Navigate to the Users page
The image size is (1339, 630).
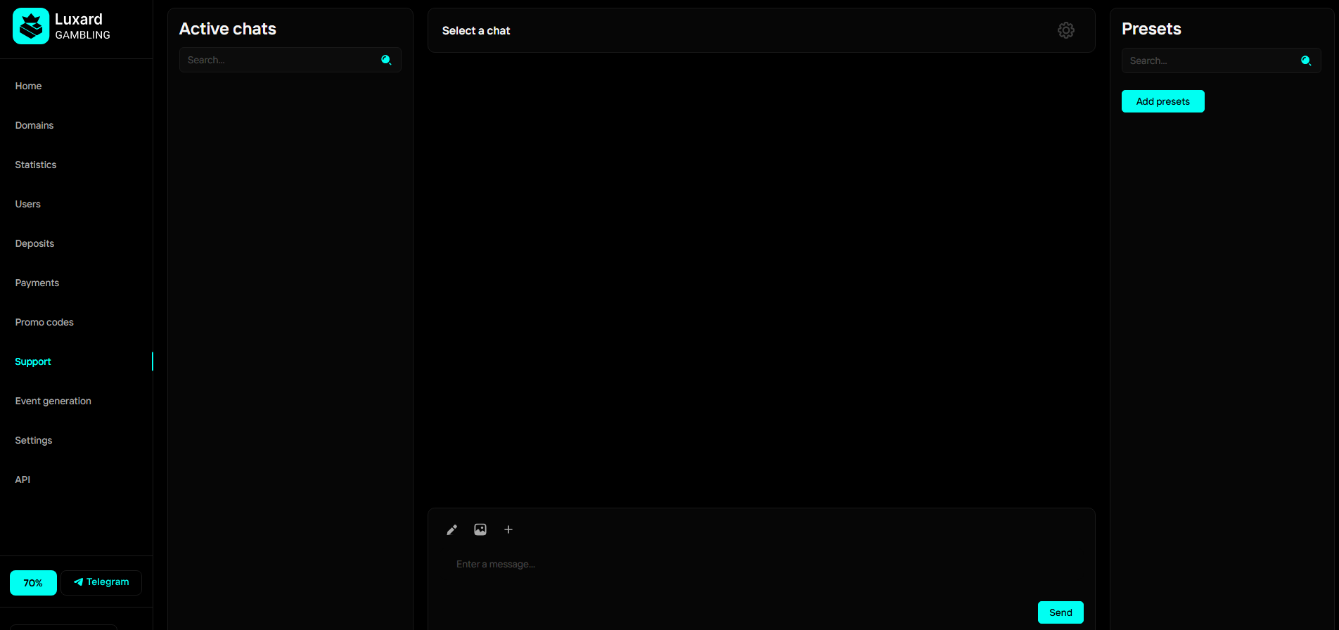click(x=28, y=204)
